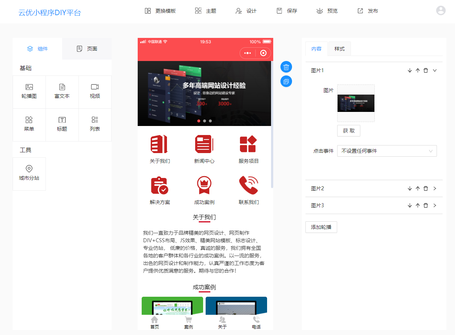Viewport: 455px width, 335px height.
Task: Select the second carousel dot
Action: point(205,121)
